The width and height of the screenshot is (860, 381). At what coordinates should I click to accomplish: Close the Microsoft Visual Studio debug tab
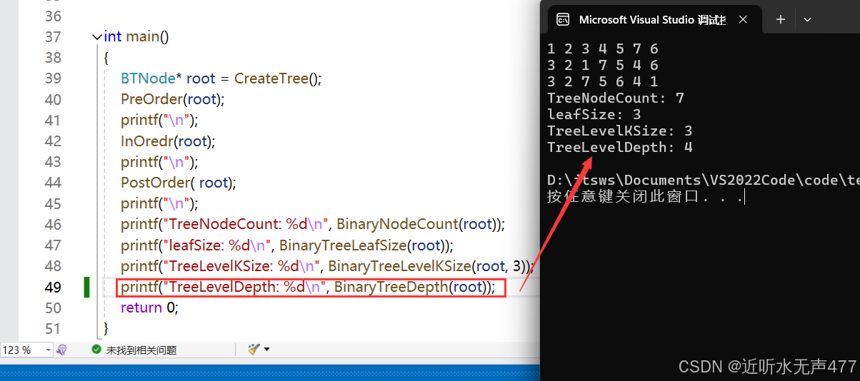[x=743, y=20]
